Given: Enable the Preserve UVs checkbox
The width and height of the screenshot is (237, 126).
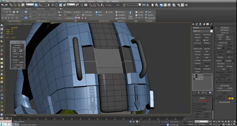Looking at the screenshot, I should [x=218, y=43].
